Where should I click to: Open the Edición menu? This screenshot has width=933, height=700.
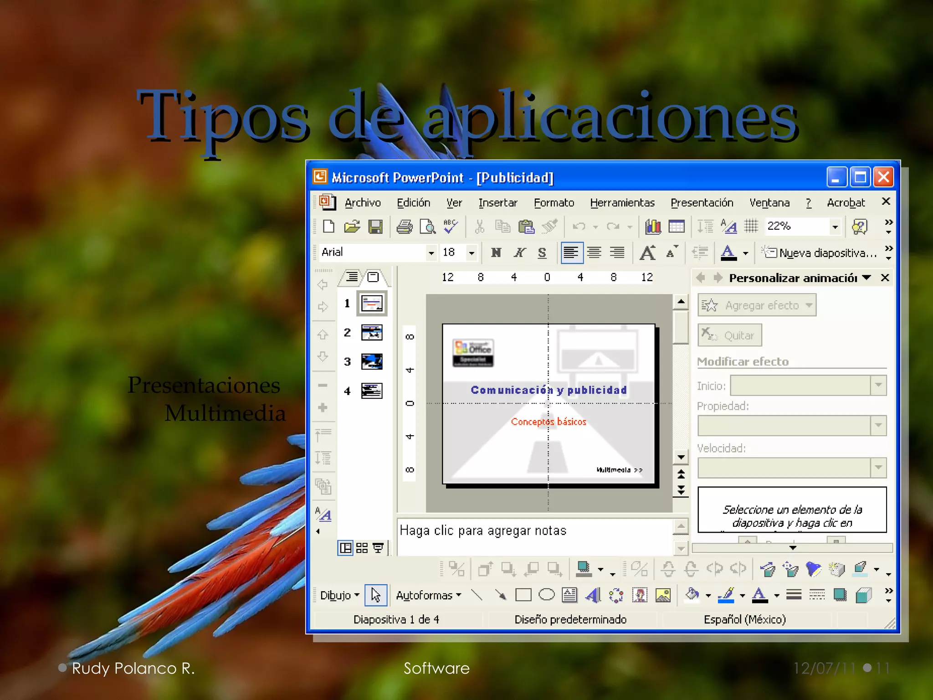pyautogui.click(x=413, y=203)
